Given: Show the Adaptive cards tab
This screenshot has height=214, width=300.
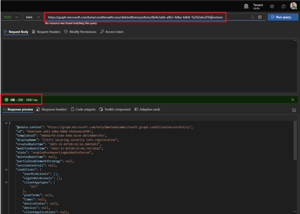Looking at the screenshot, I should coord(147,109).
